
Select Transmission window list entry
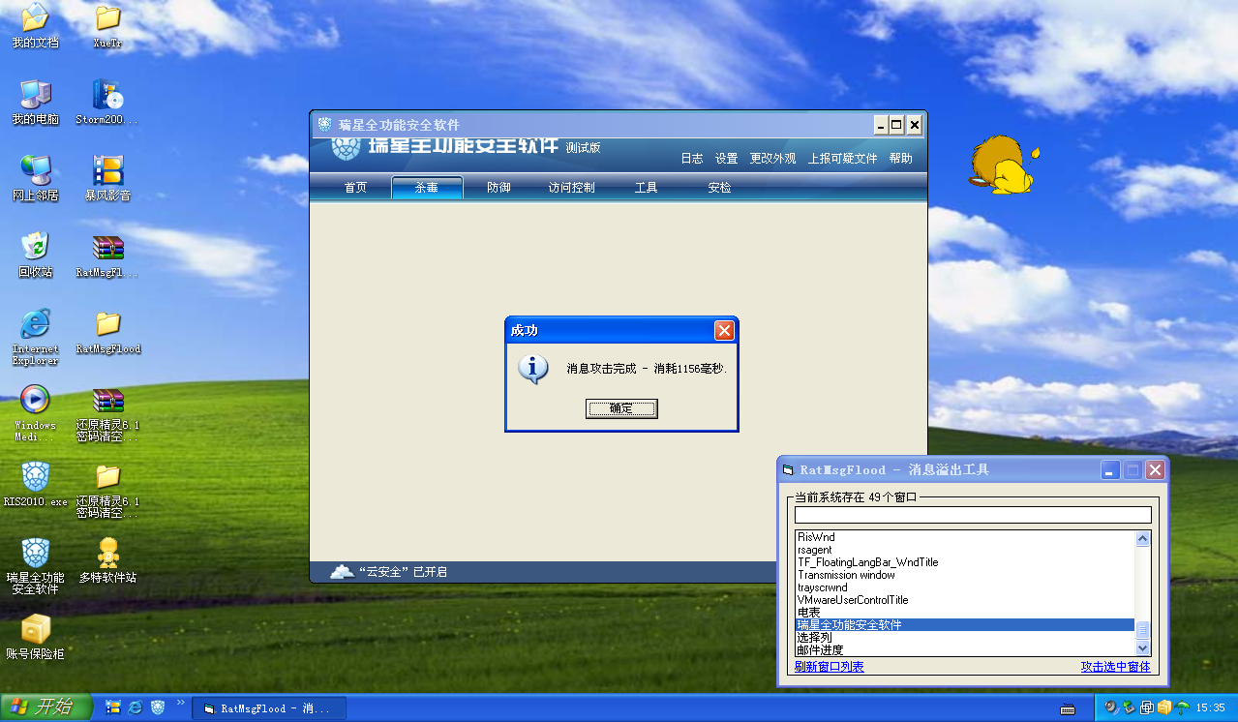pyautogui.click(x=965, y=575)
